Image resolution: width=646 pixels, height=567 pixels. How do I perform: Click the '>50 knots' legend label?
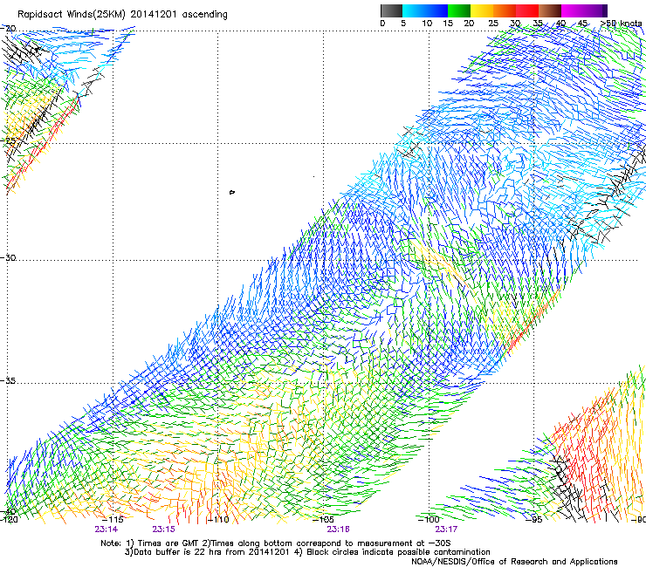point(621,24)
